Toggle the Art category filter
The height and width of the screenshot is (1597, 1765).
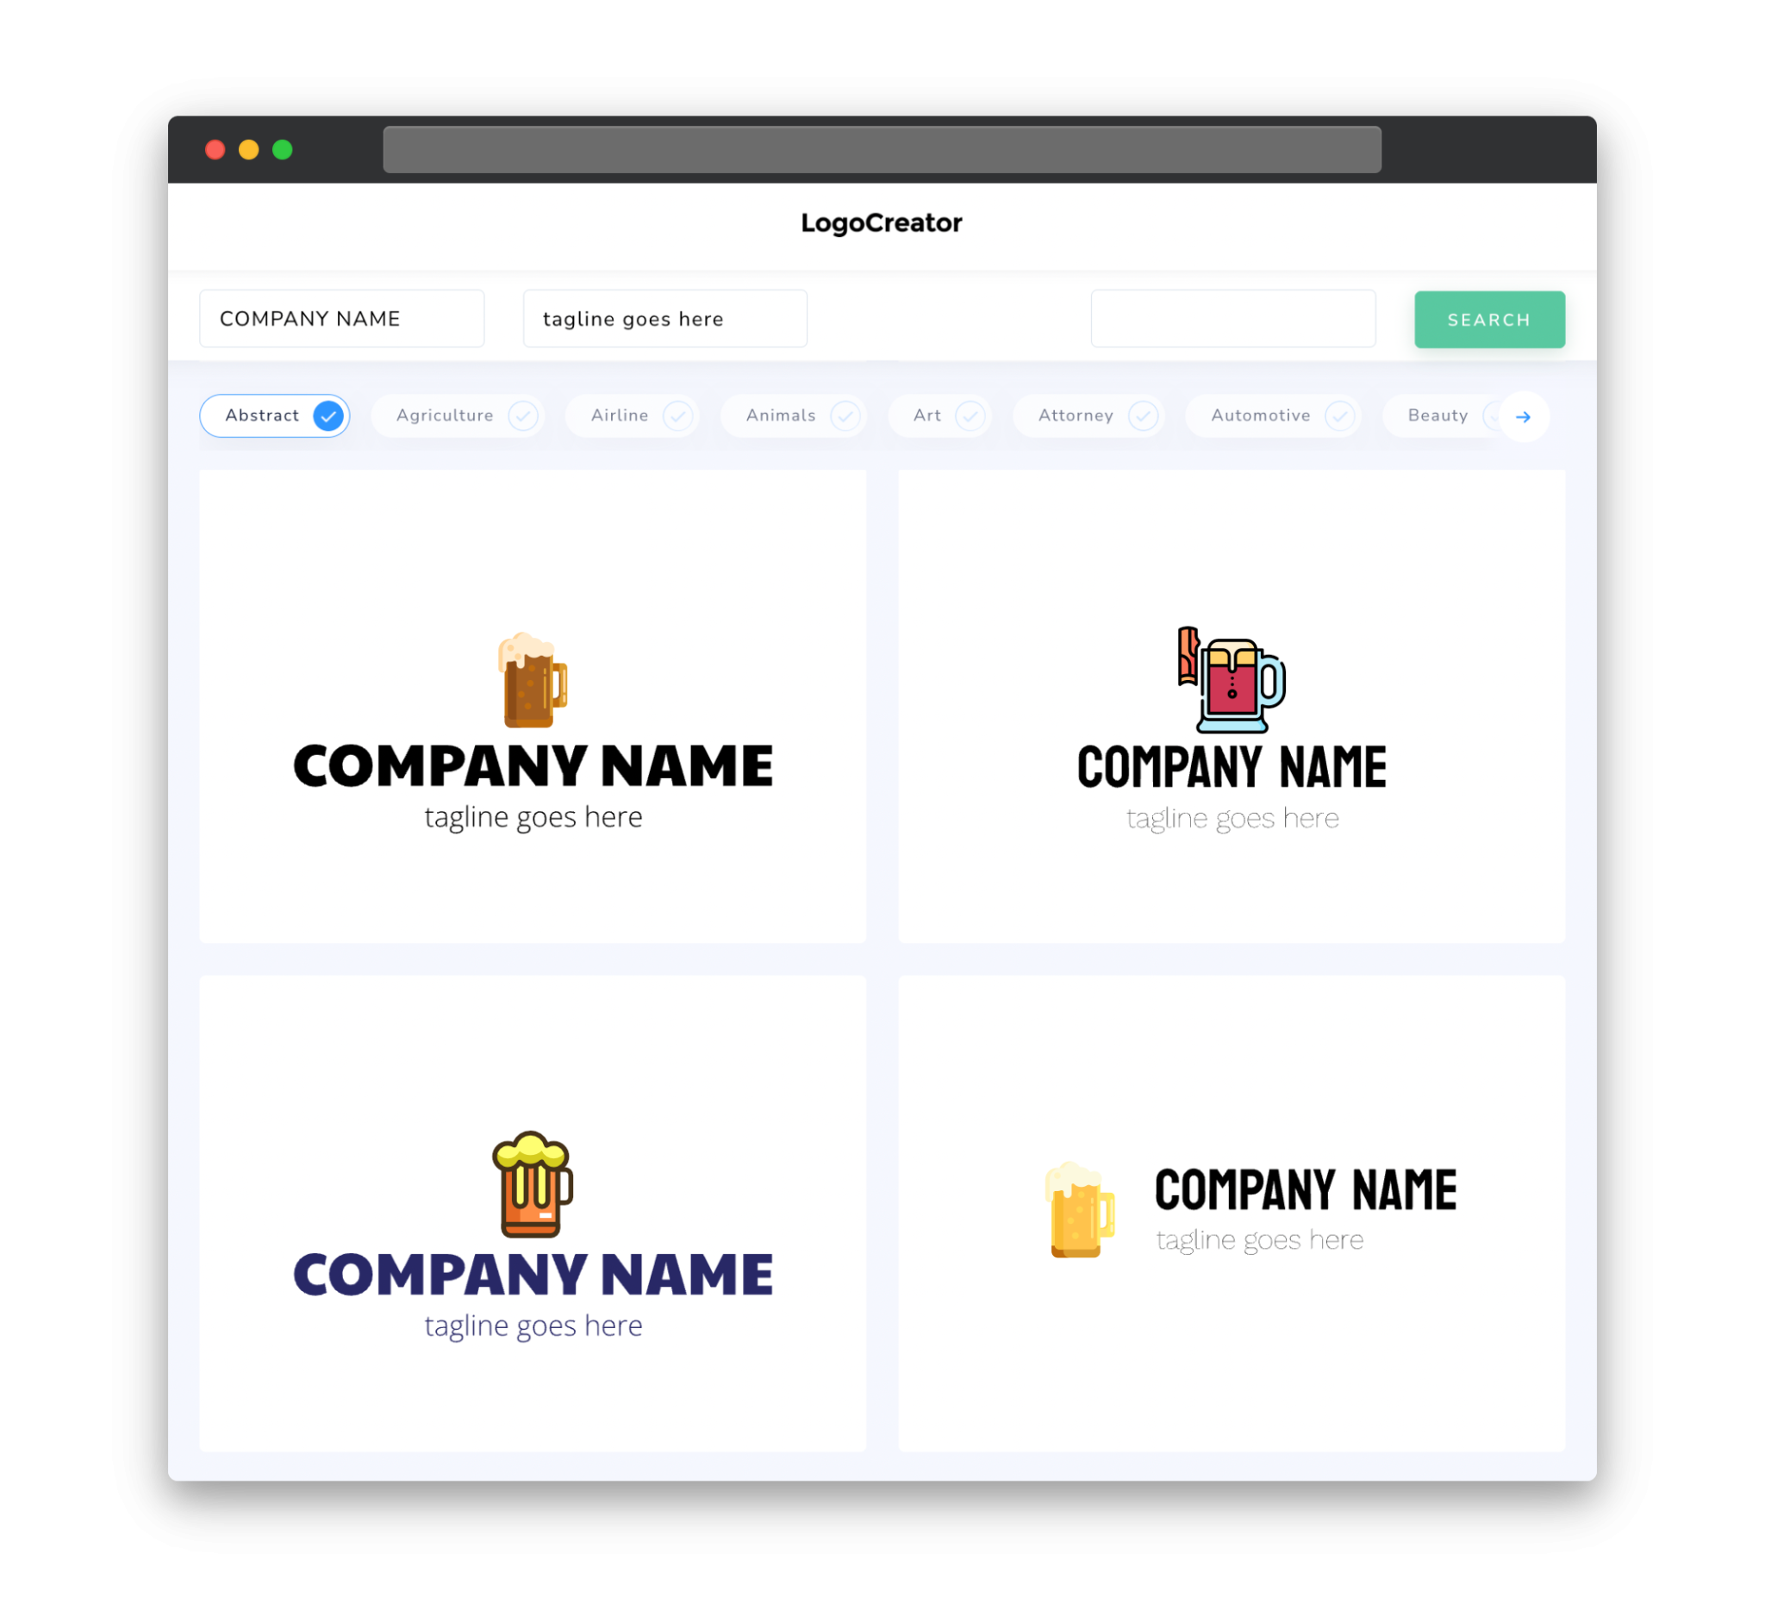943,415
